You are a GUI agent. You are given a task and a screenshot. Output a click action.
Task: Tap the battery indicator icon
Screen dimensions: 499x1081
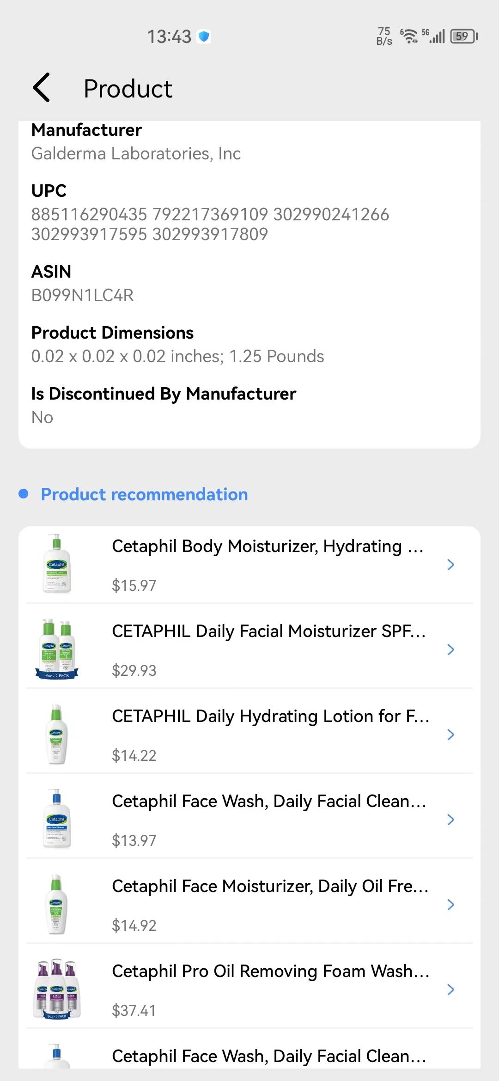coord(464,36)
